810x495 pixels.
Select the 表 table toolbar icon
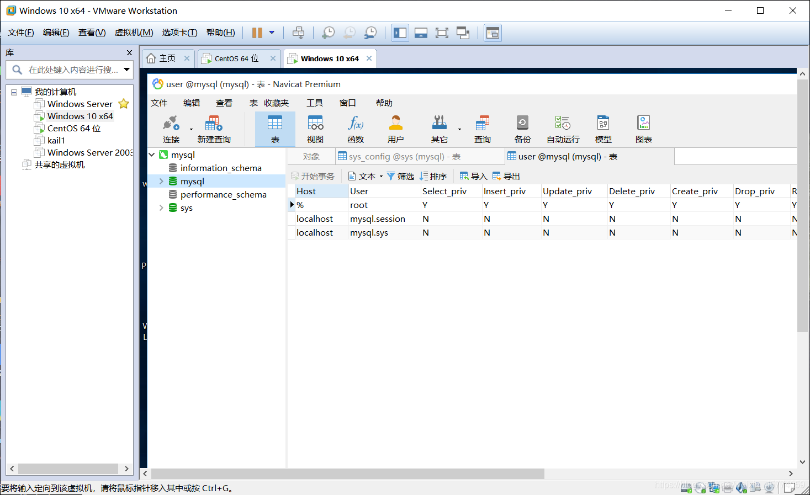(x=275, y=123)
